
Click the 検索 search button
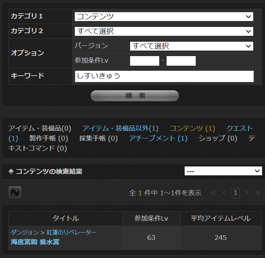click(135, 96)
